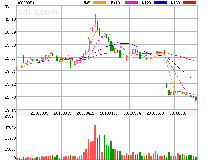Click the 63527 volume axis label
Image resolution: width=218 pixels, height=160 pixels.
(10, 116)
